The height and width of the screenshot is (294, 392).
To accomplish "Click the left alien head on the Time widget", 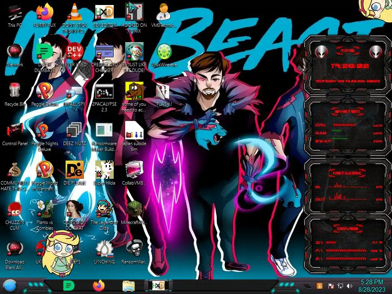I will click(322, 52).
